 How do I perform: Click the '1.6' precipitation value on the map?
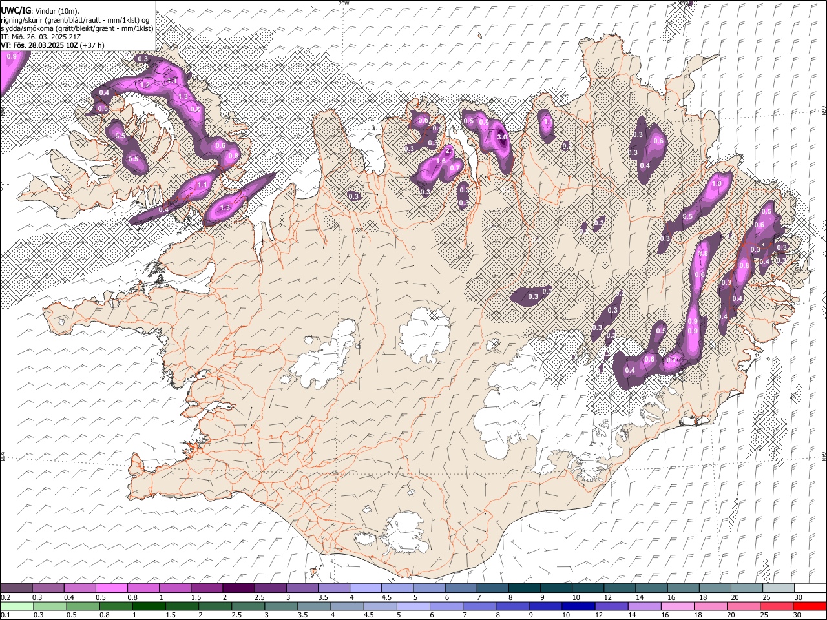[x=441, y=161]
